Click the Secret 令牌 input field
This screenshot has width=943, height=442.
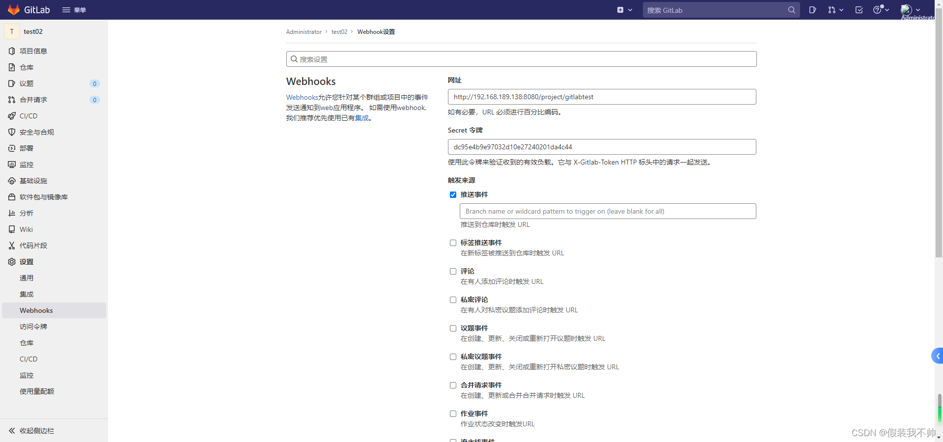coord(602,147)
